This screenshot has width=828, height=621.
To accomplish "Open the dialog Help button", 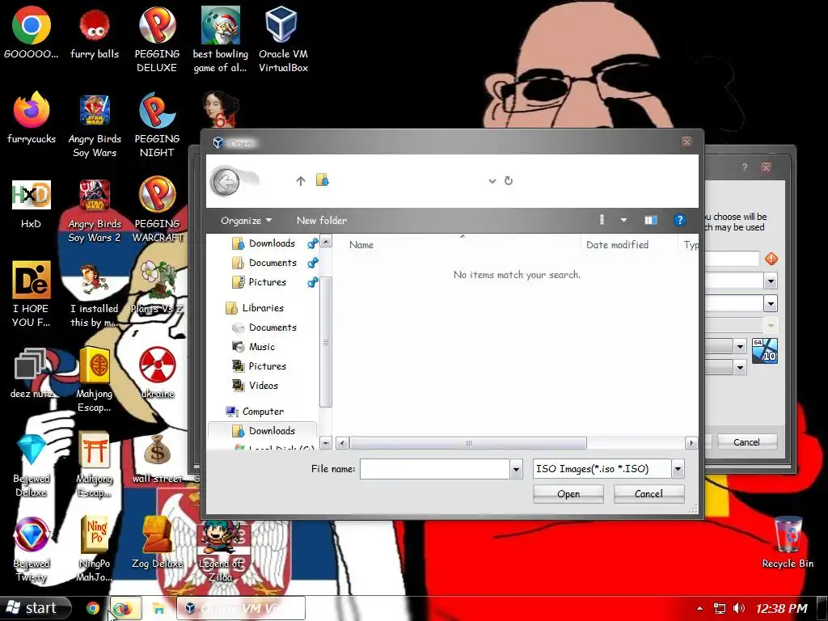I will (x=679, y=220).
